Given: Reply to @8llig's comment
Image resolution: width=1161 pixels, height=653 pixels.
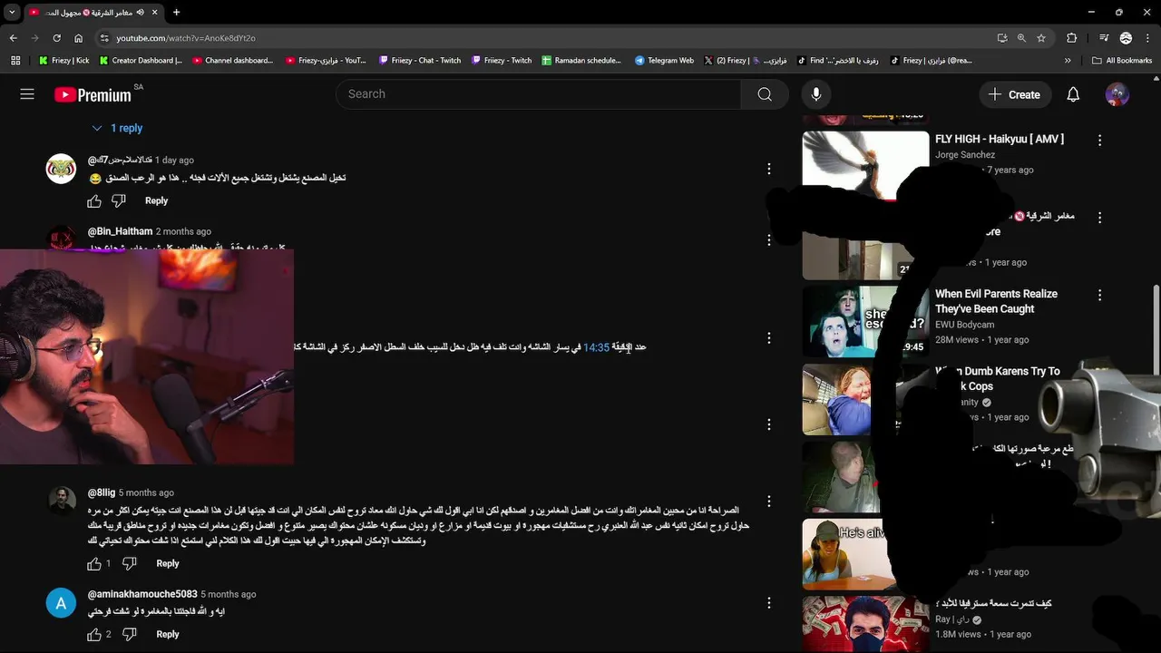Looking at the screenshot, I should point(168,563).
